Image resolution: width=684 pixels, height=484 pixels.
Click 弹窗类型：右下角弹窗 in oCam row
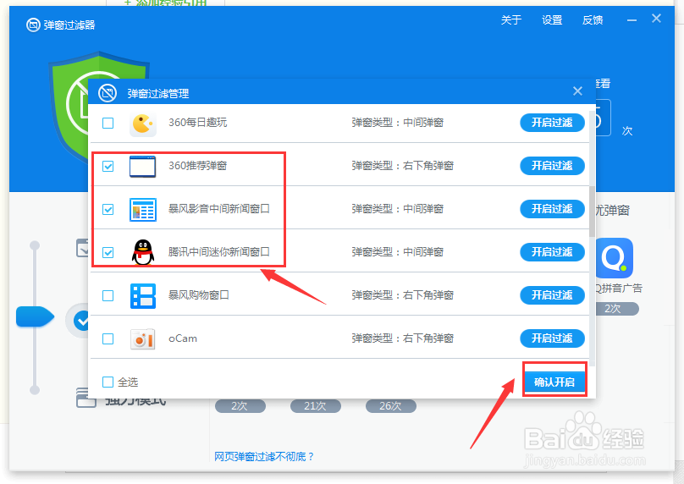pyautogui.click(x=403, y=338)
